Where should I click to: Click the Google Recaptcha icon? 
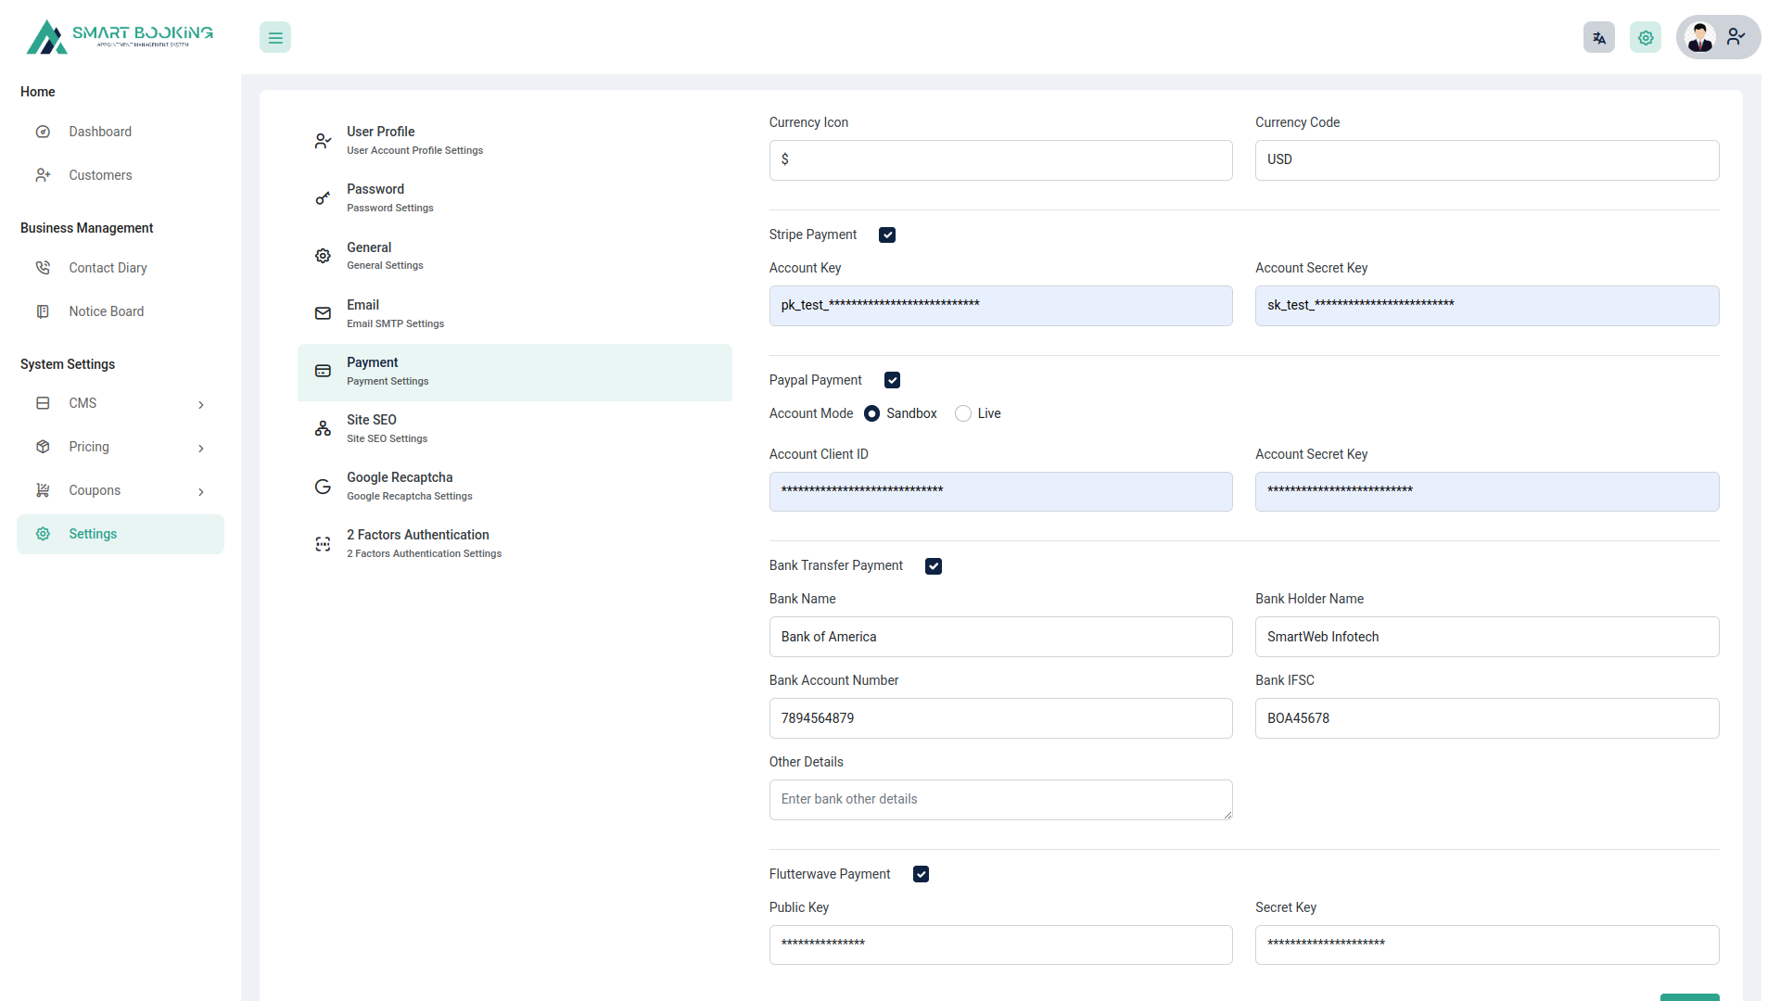point(322,486)
